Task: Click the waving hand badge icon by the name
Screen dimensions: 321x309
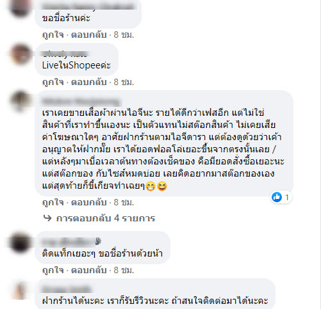Action: [x=98, y=241]
